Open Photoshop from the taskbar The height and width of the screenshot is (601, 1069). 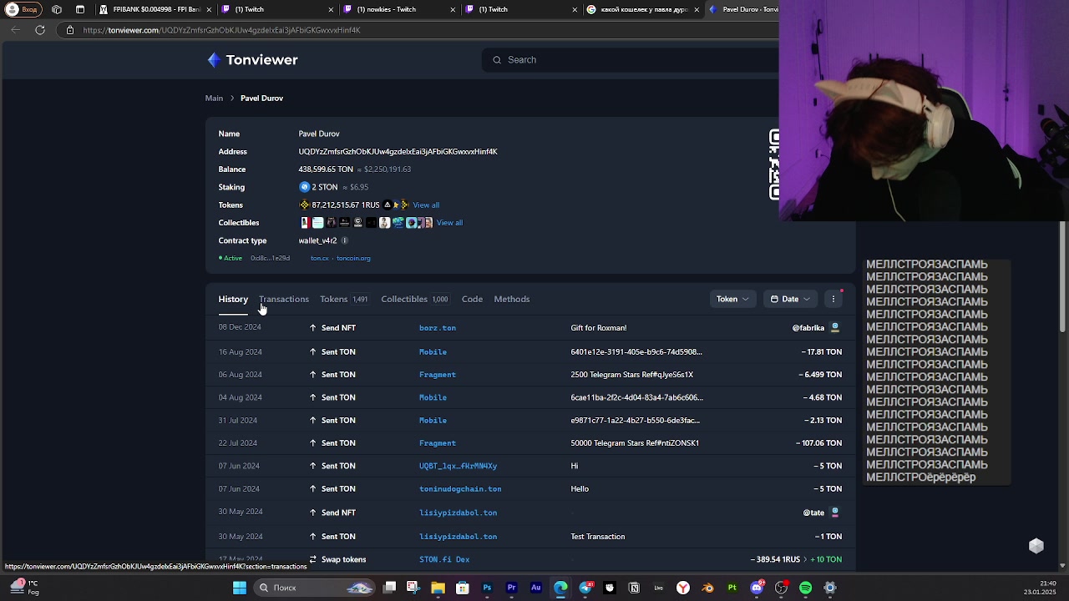click(x=487, y=588)
